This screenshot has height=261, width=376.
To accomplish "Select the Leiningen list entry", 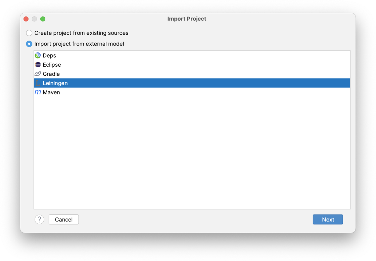I will click(x=192, y=83).
